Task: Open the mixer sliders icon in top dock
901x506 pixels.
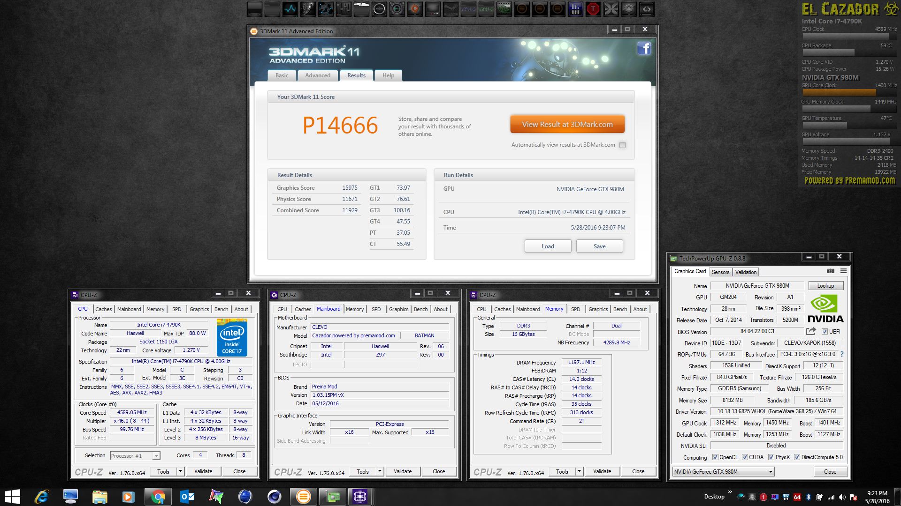Action: [344, 9]
